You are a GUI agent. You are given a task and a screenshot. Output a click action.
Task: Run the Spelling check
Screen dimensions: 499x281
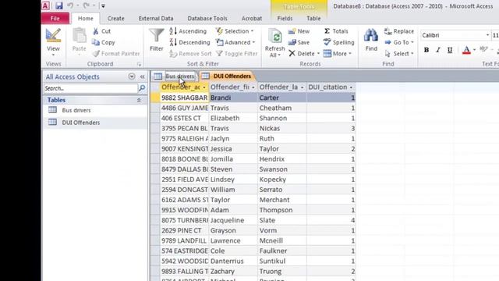338,42
